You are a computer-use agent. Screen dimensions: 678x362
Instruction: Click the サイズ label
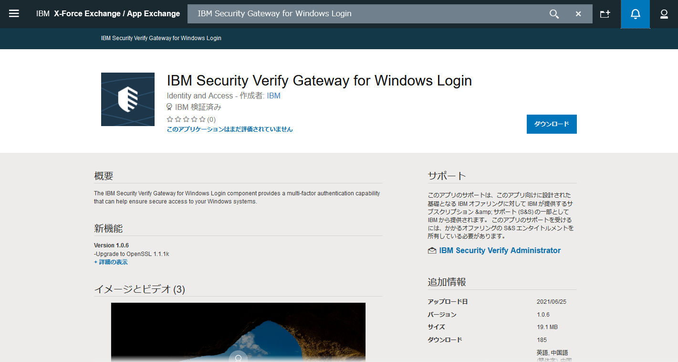click(437, 327)
